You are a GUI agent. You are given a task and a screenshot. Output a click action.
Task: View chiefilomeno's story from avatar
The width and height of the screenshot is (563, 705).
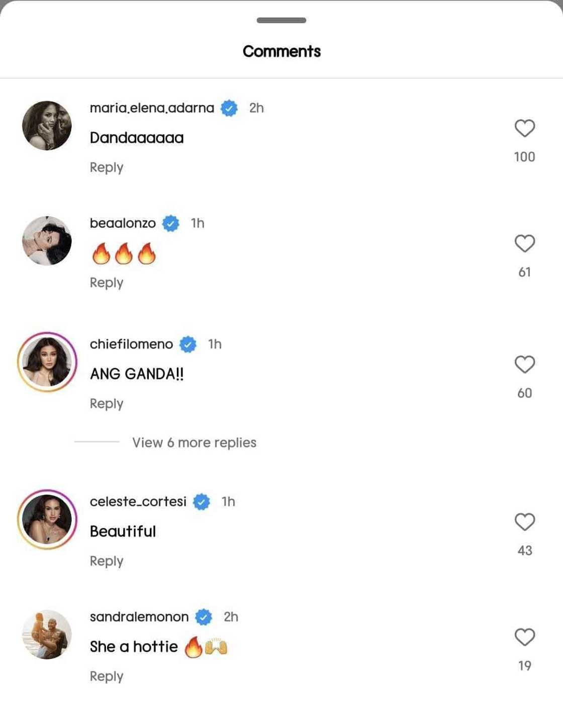point(47,362)
